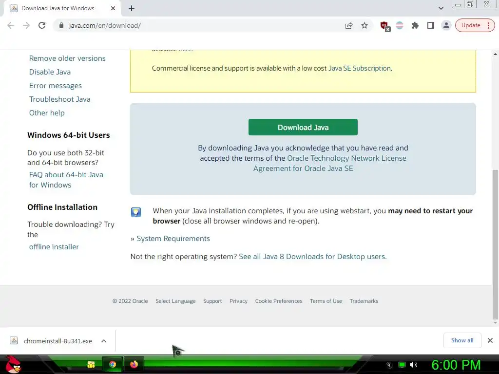Viewport: 499px width, 374px height.
Task: Click the padlock site info icon
Action: (x=61, y=25)
